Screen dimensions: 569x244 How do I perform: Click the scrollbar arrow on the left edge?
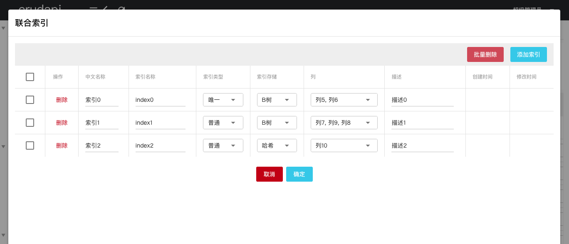[x=3, y=28]
